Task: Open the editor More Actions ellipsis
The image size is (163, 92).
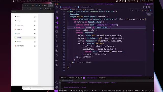Action: tap(152, 7)
